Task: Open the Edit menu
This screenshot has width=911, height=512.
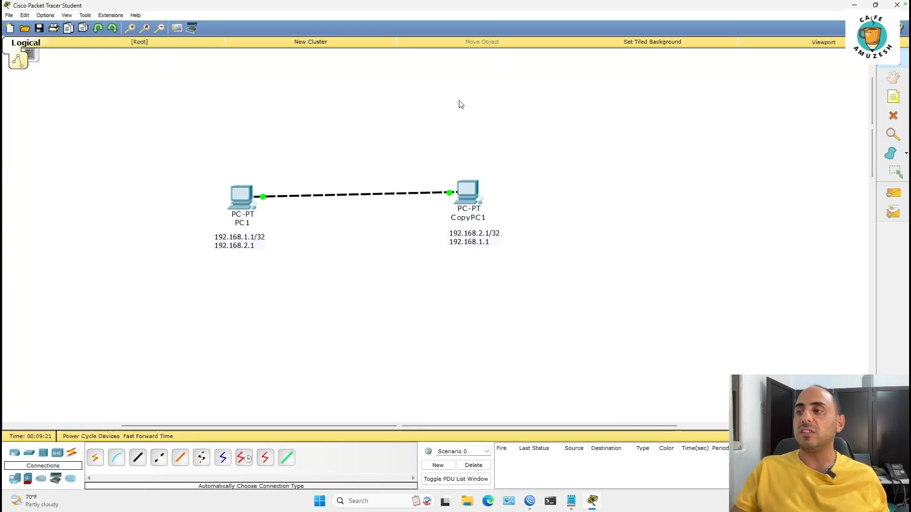Action: (x=25, y=15)
